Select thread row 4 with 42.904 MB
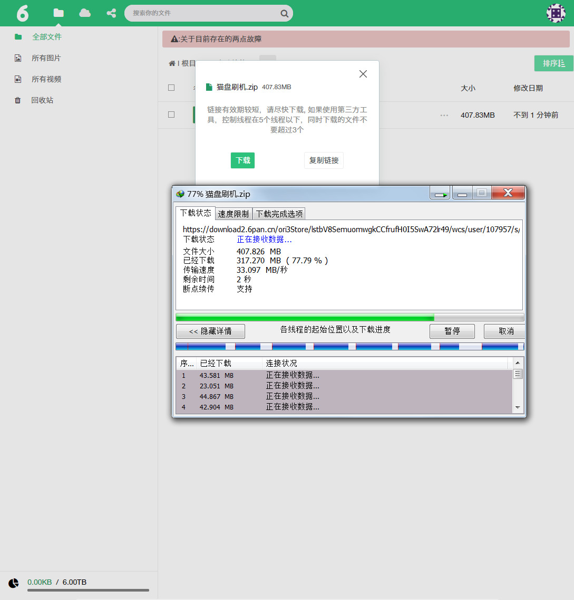 pos(344,407)
